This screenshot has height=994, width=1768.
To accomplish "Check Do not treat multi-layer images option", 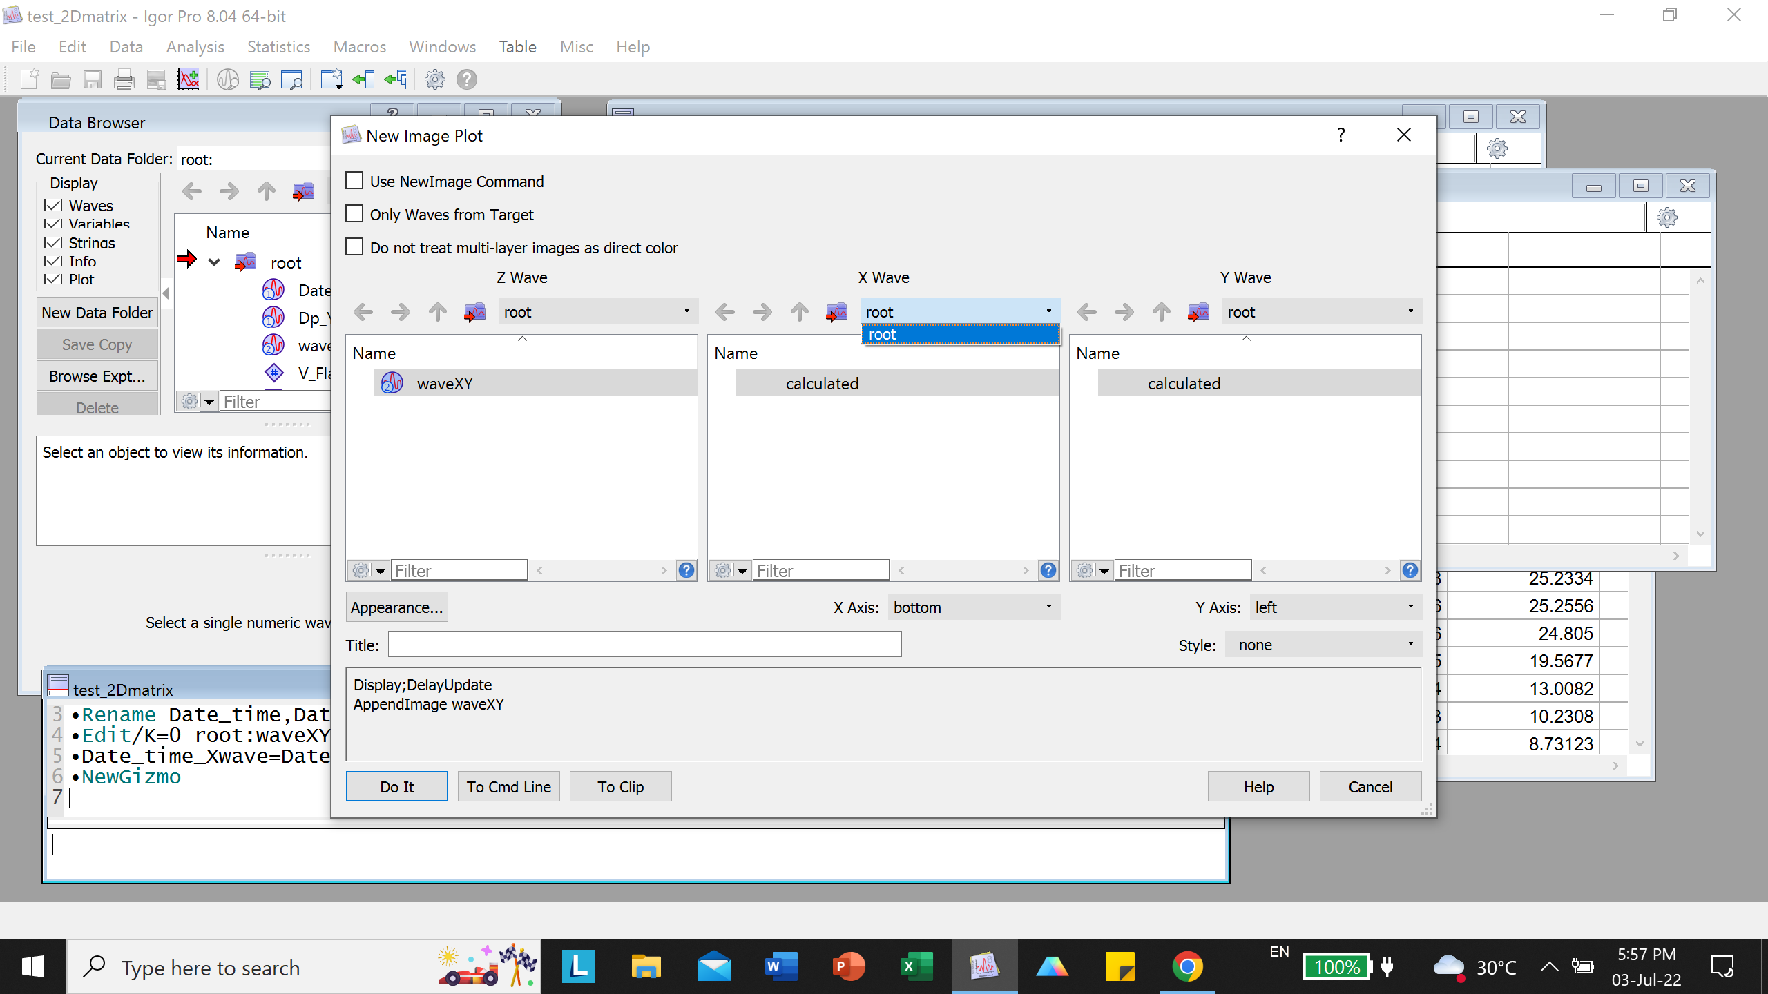I will coord(354,247).
